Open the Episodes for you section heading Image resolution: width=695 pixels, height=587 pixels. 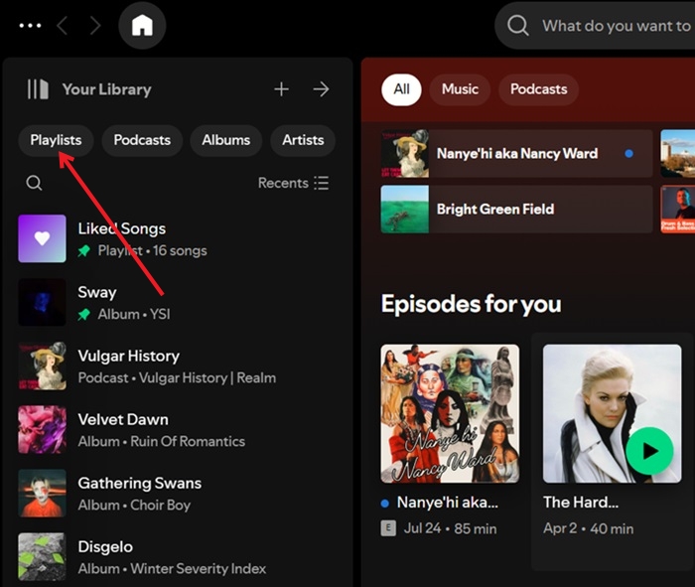click(472, 304)
